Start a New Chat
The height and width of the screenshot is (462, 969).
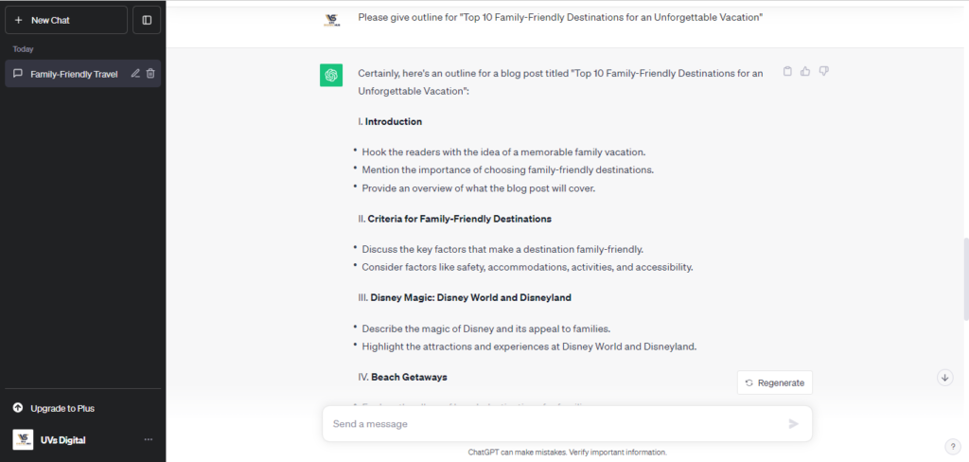point(66,20)
